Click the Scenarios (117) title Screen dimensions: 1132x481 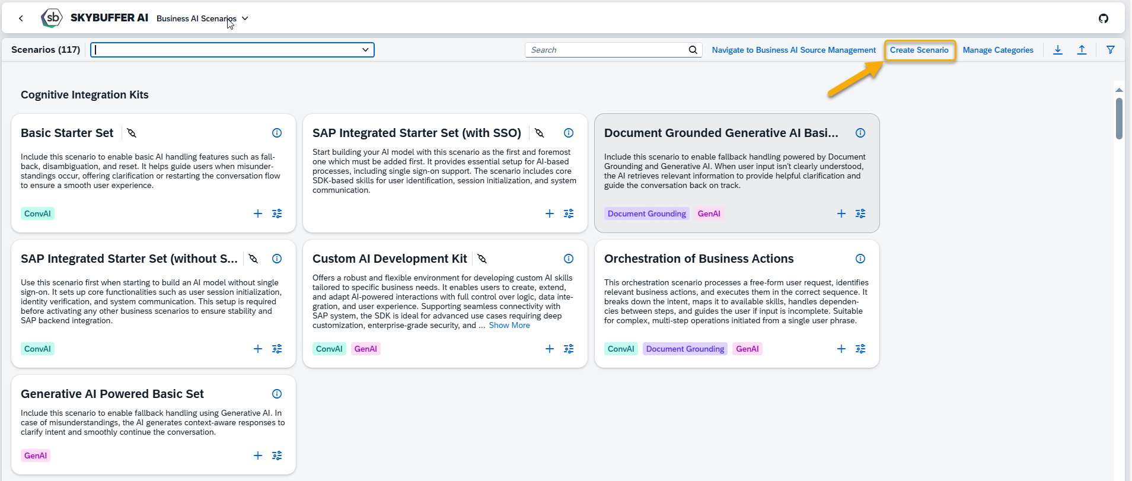tap(46, 50)
